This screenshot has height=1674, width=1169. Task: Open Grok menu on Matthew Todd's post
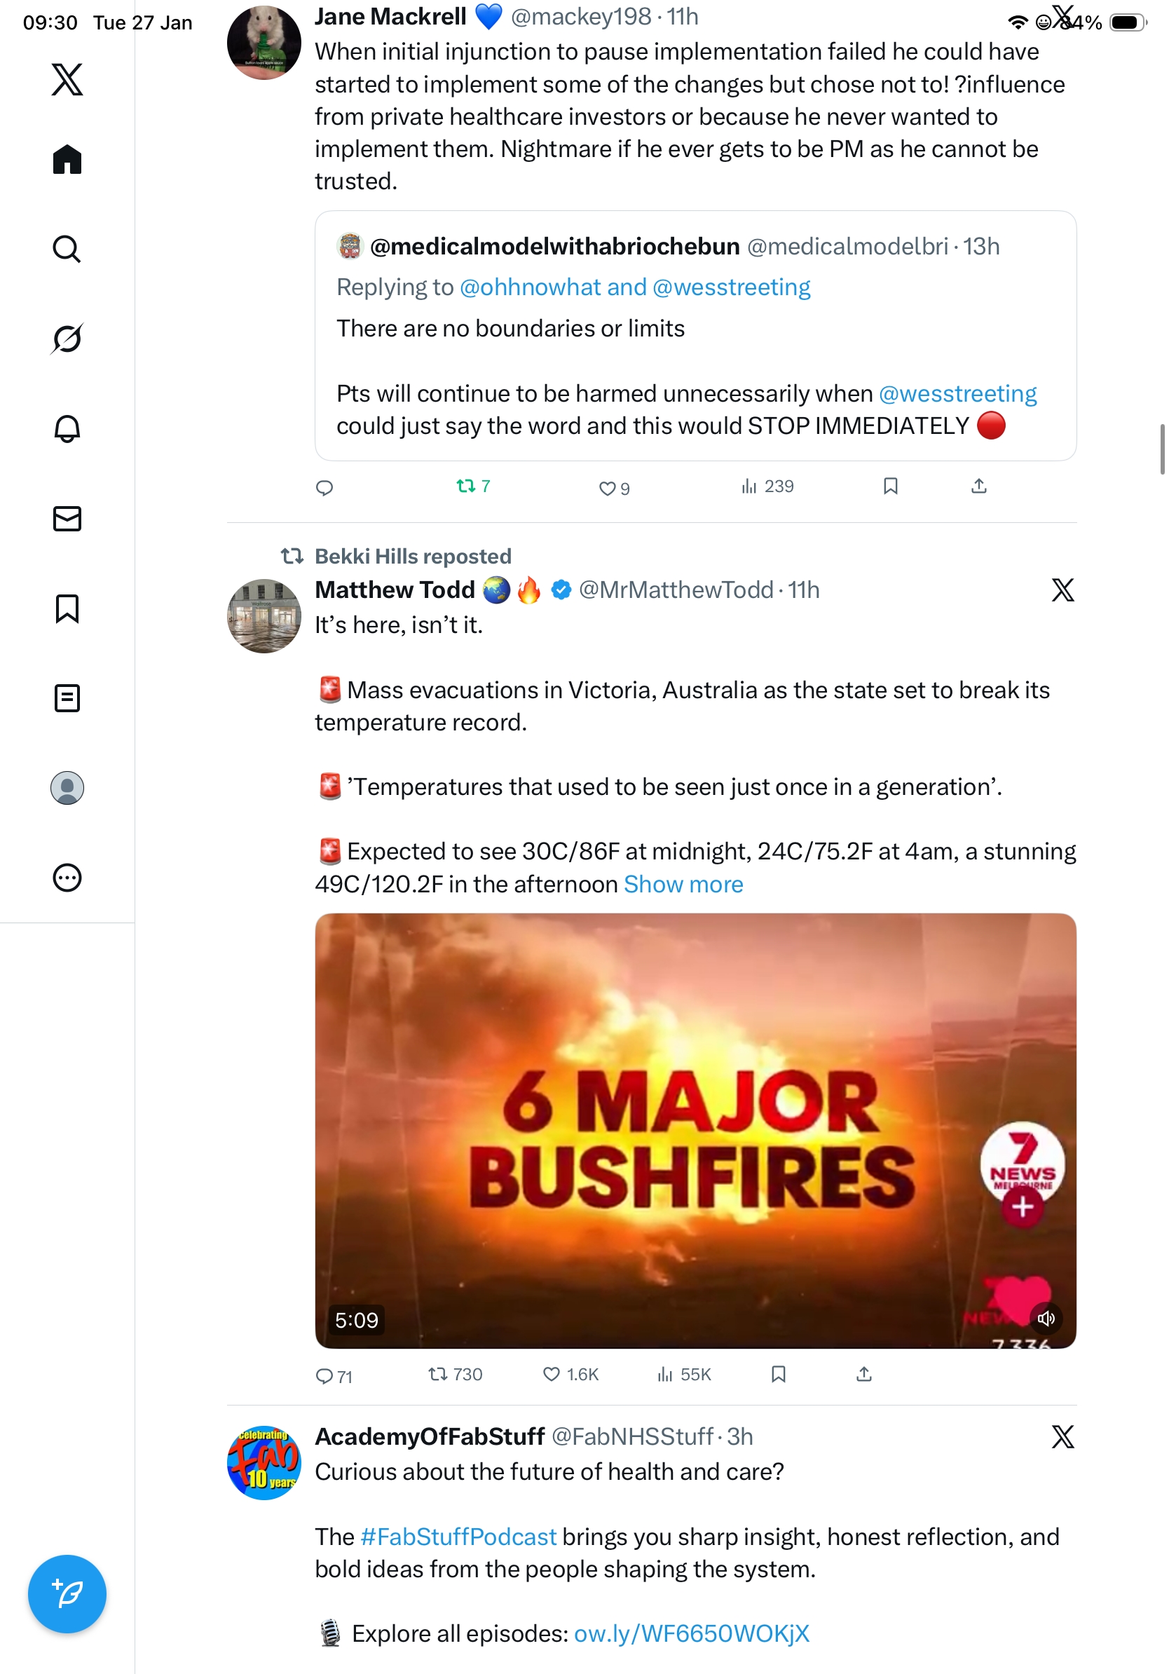1062,590
